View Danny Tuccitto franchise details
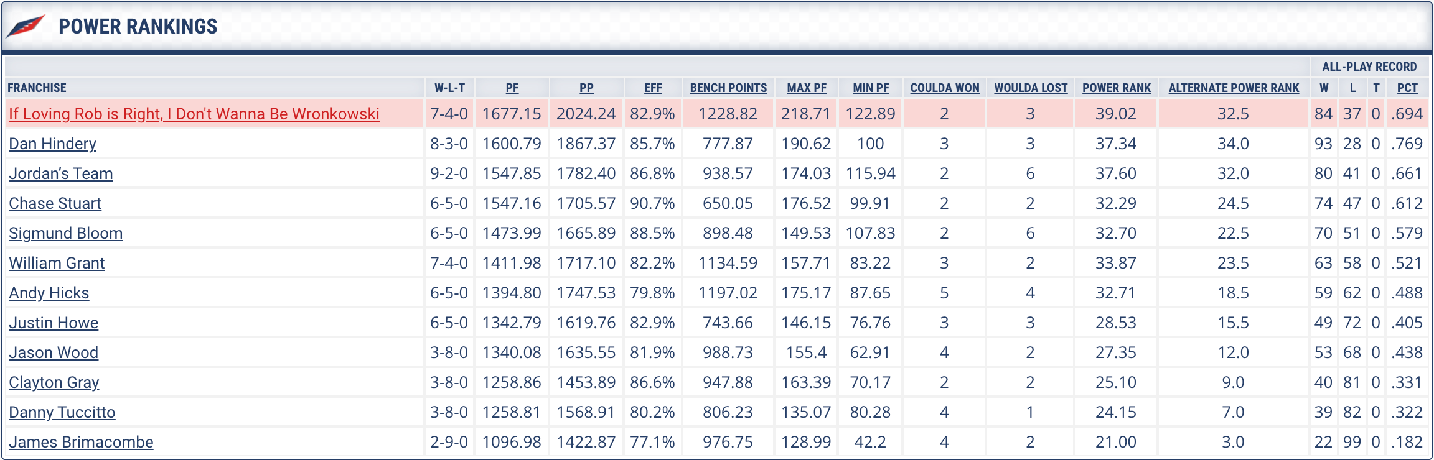This screenshot has height=460, width=1434. (62, 412)
